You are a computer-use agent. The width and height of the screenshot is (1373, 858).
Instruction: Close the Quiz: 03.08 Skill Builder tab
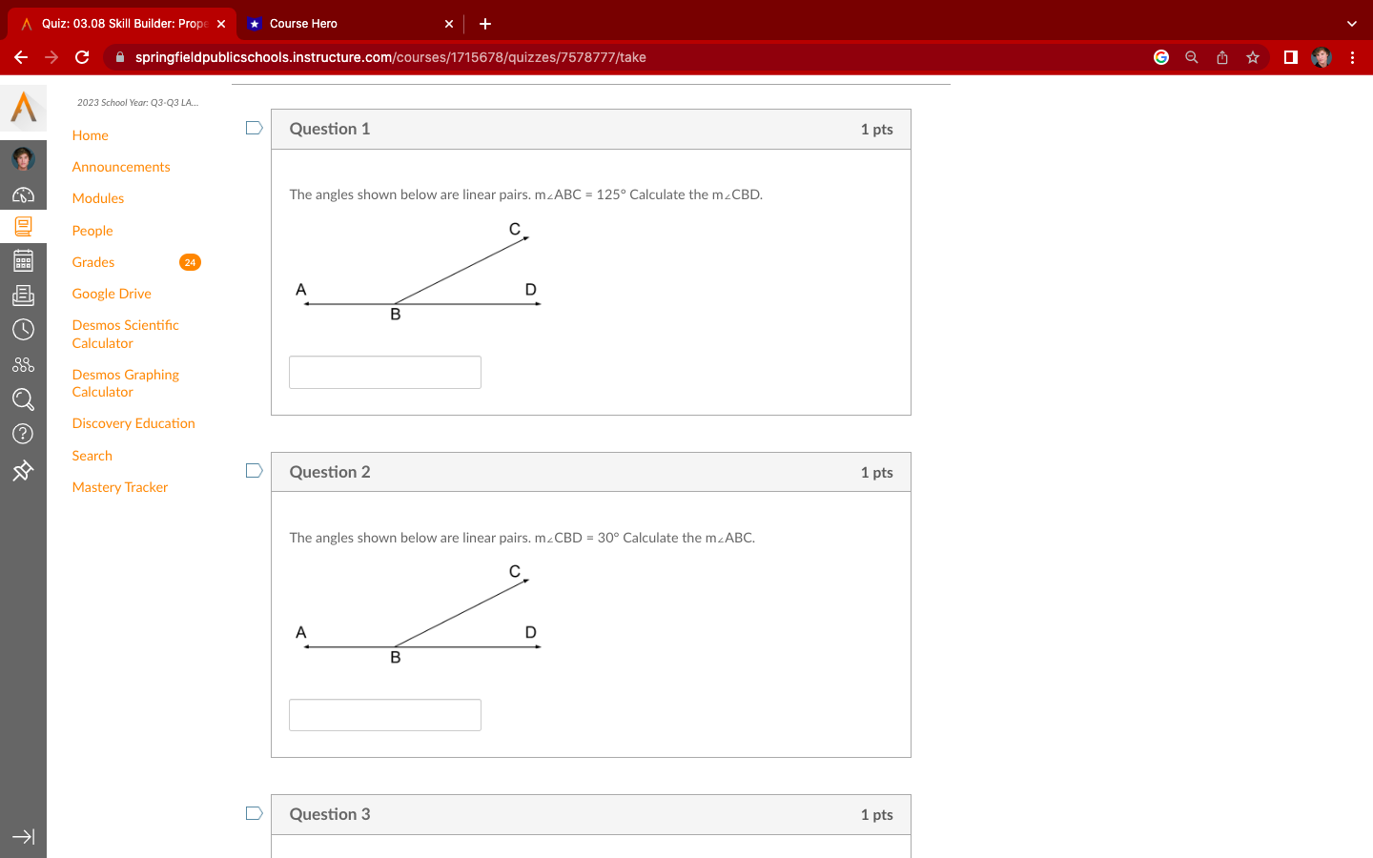(221, 24)
